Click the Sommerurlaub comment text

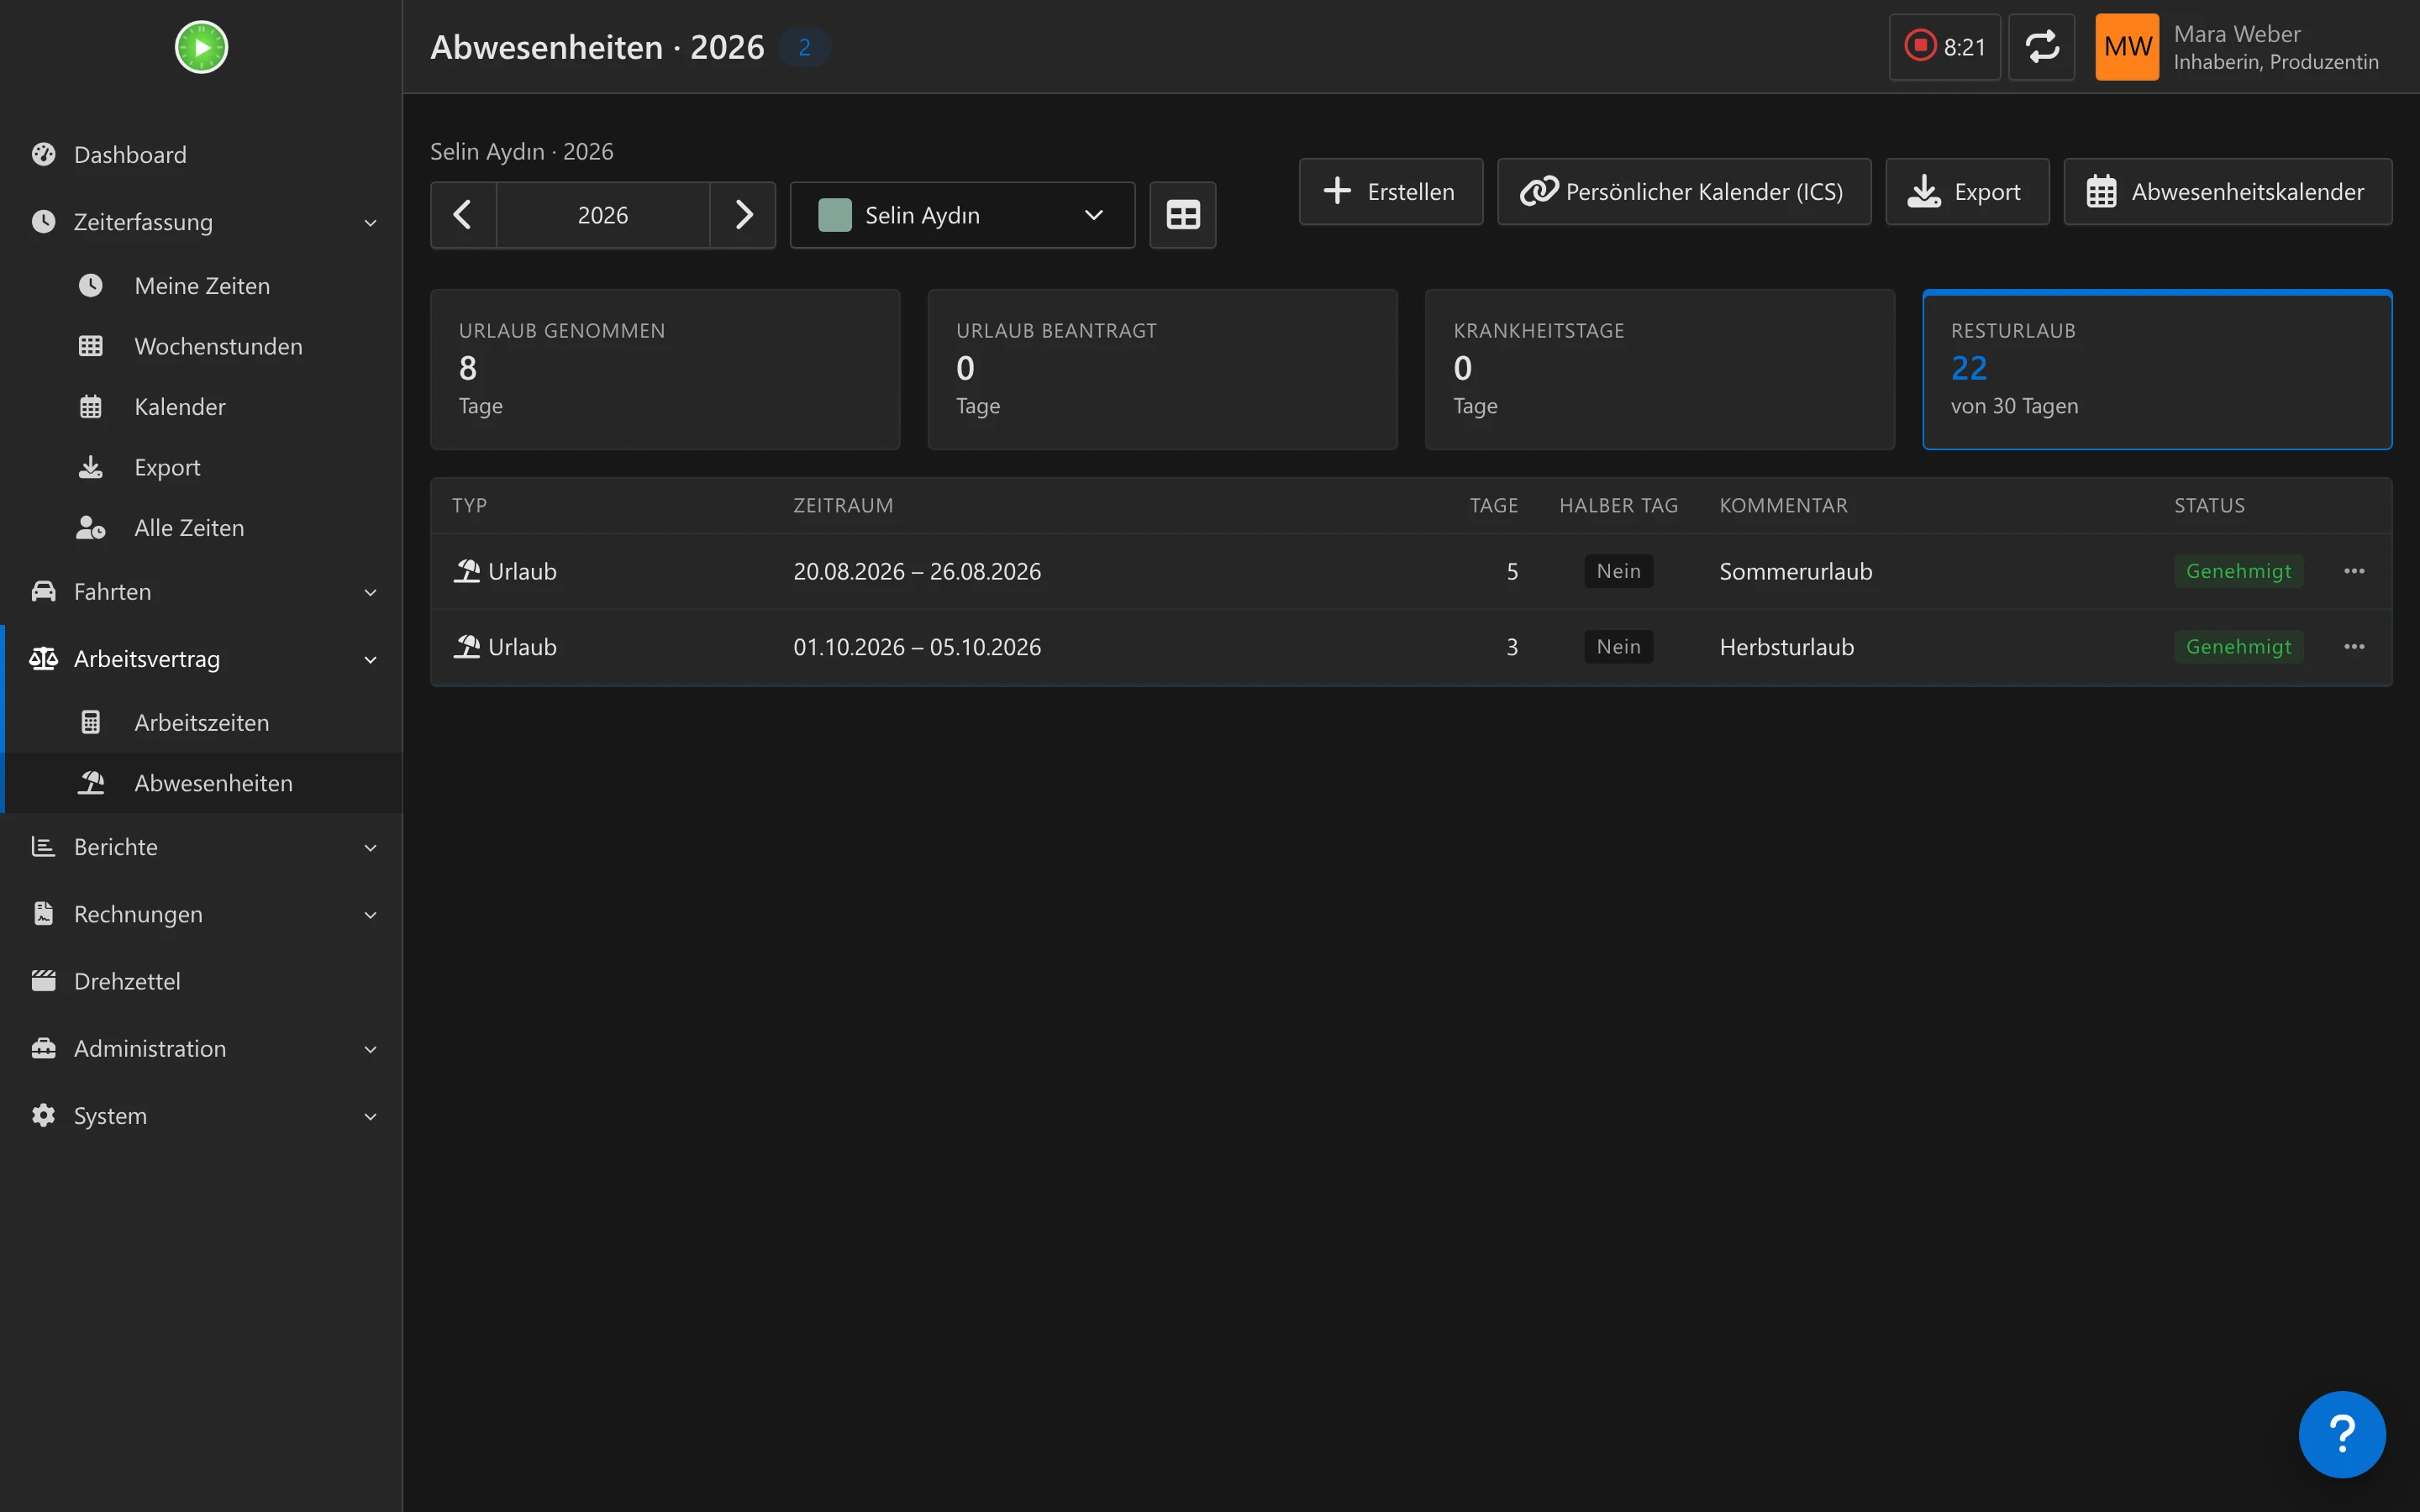1796,571
